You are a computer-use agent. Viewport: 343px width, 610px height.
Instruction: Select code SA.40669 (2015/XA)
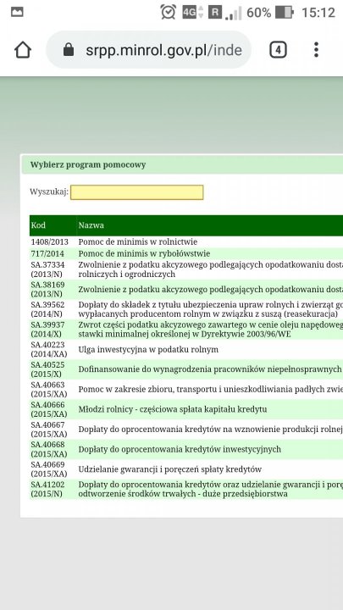49,469
